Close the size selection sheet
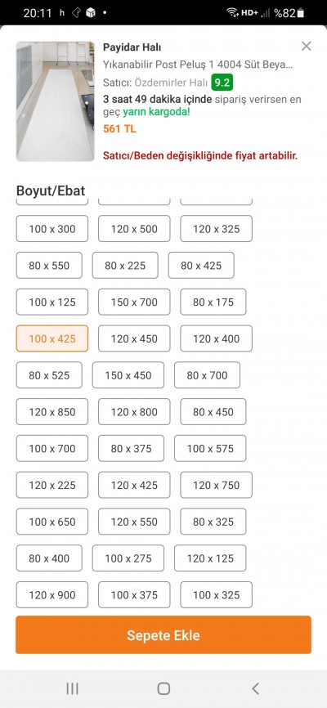Image resolution: width=327 pixels, height=708 pixels. point(307,46)
